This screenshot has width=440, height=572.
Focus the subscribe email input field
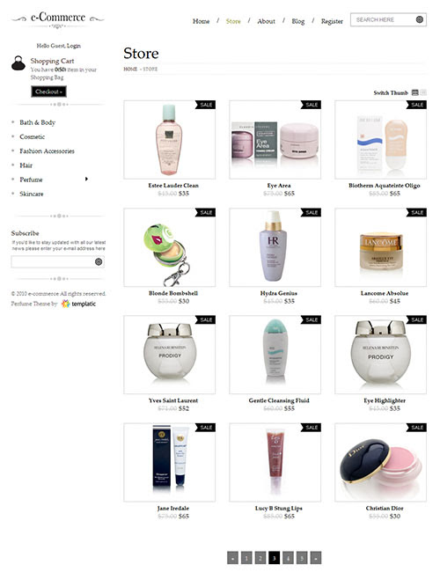point(53,261)
